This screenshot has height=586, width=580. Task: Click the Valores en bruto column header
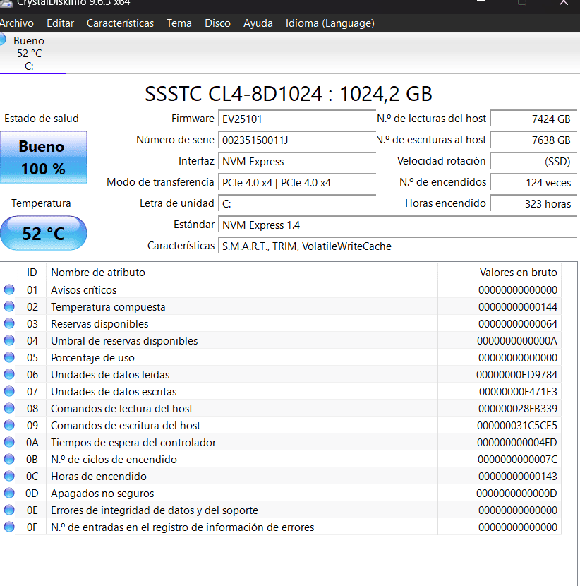click(500, 273)
